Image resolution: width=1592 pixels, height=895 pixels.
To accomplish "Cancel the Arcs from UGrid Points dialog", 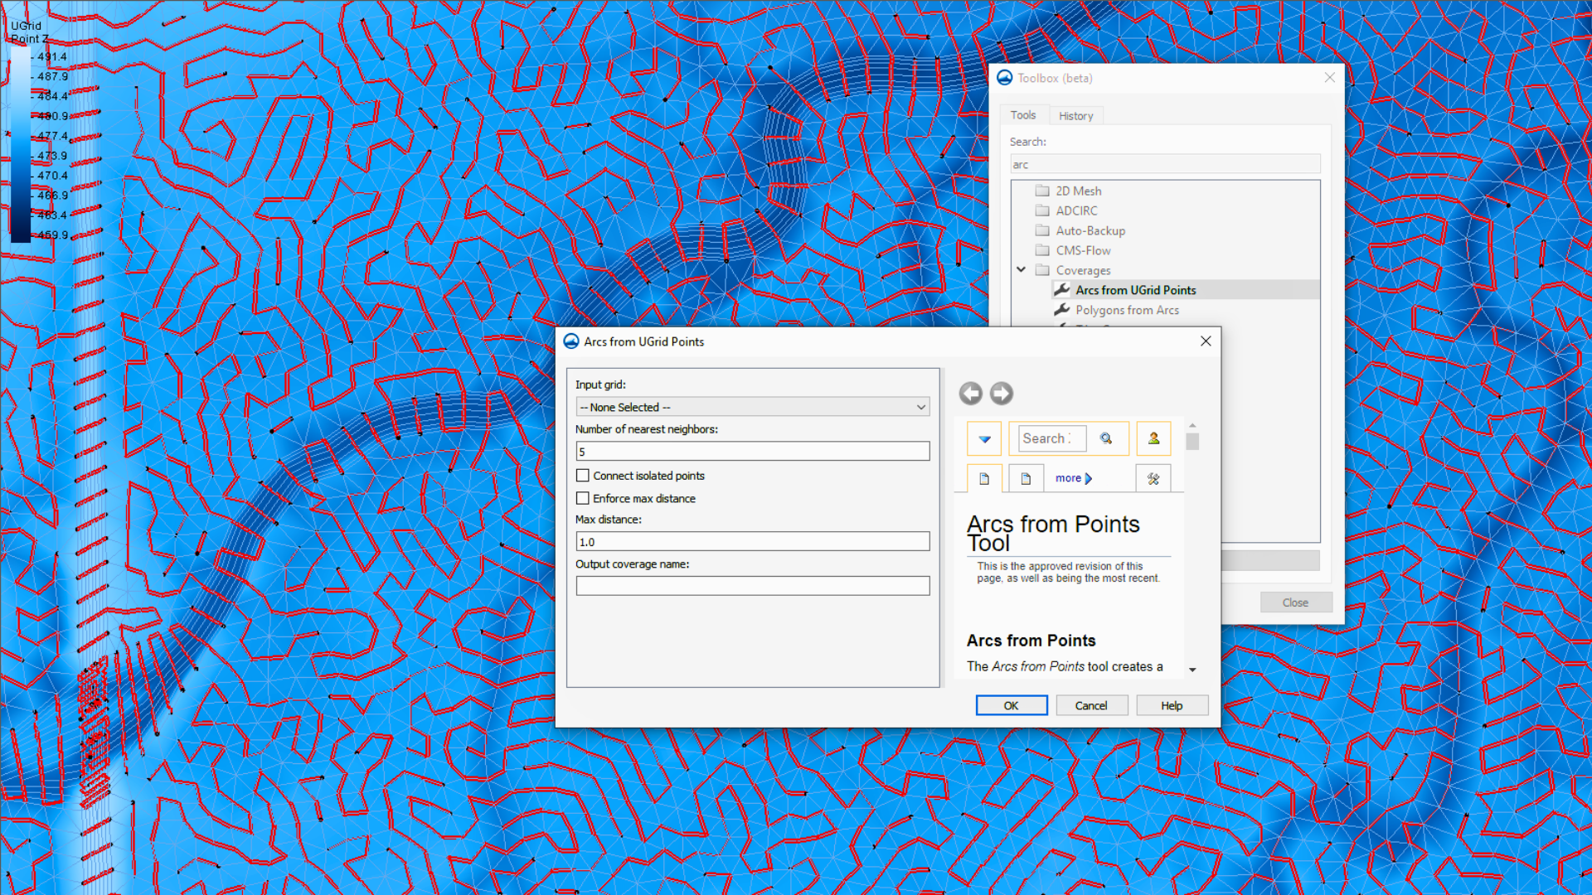I will [1091, 705].
